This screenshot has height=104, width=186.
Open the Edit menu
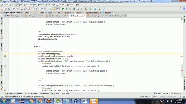pos(7,5)
